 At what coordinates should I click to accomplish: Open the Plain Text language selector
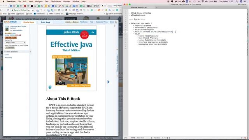point(144,138)
